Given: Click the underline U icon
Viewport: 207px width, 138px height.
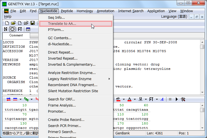Looking at the screenshot, I should (x=140, y=99).
